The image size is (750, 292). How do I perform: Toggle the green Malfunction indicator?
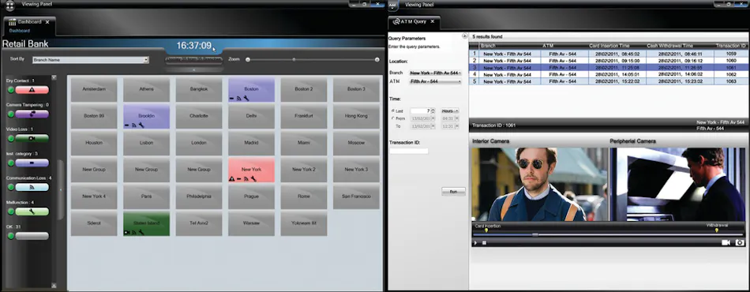tap(10, 212)
